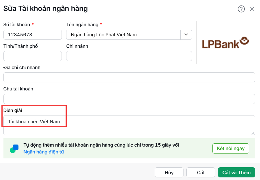Viewport: 260px width, 180px height.
Task: Click the Chi nhánh input field
Action: 129,56
